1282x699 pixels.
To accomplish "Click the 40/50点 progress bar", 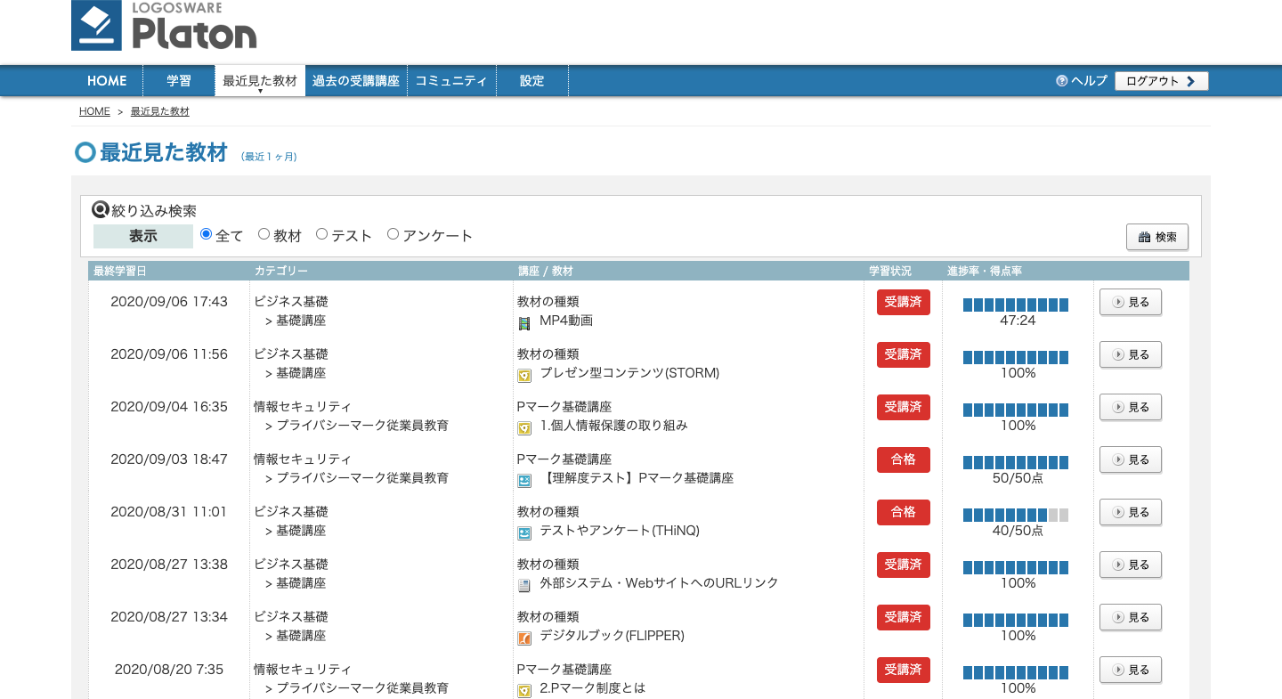I will point(1016,515).
